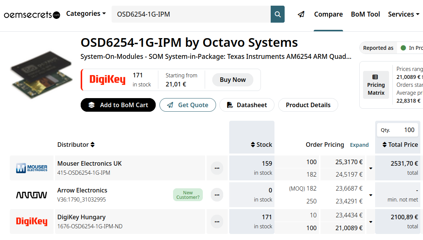This screenshot has width=423, height=240.
Task: Click the search input containing OSD6254-1G-IPM
Action: [191, 14]
